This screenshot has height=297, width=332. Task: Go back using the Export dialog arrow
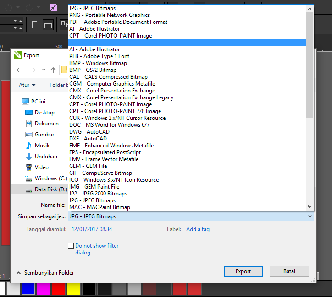tap(19, 70)
